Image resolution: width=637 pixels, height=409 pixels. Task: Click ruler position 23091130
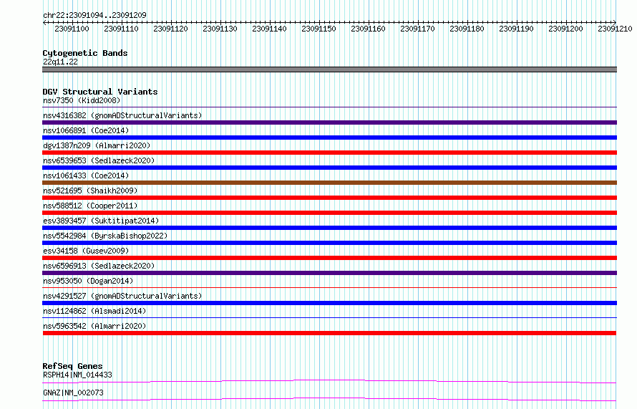tap(220, 29)
